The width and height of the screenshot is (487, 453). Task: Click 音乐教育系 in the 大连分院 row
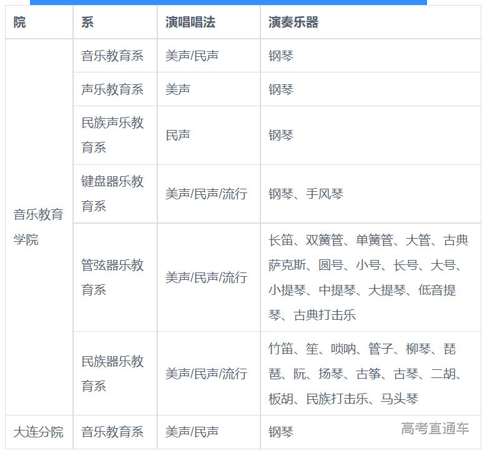click(112, 432)
